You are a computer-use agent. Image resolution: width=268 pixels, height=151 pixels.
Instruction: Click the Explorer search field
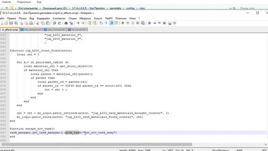pyautogui.click(x=253, y=8)
